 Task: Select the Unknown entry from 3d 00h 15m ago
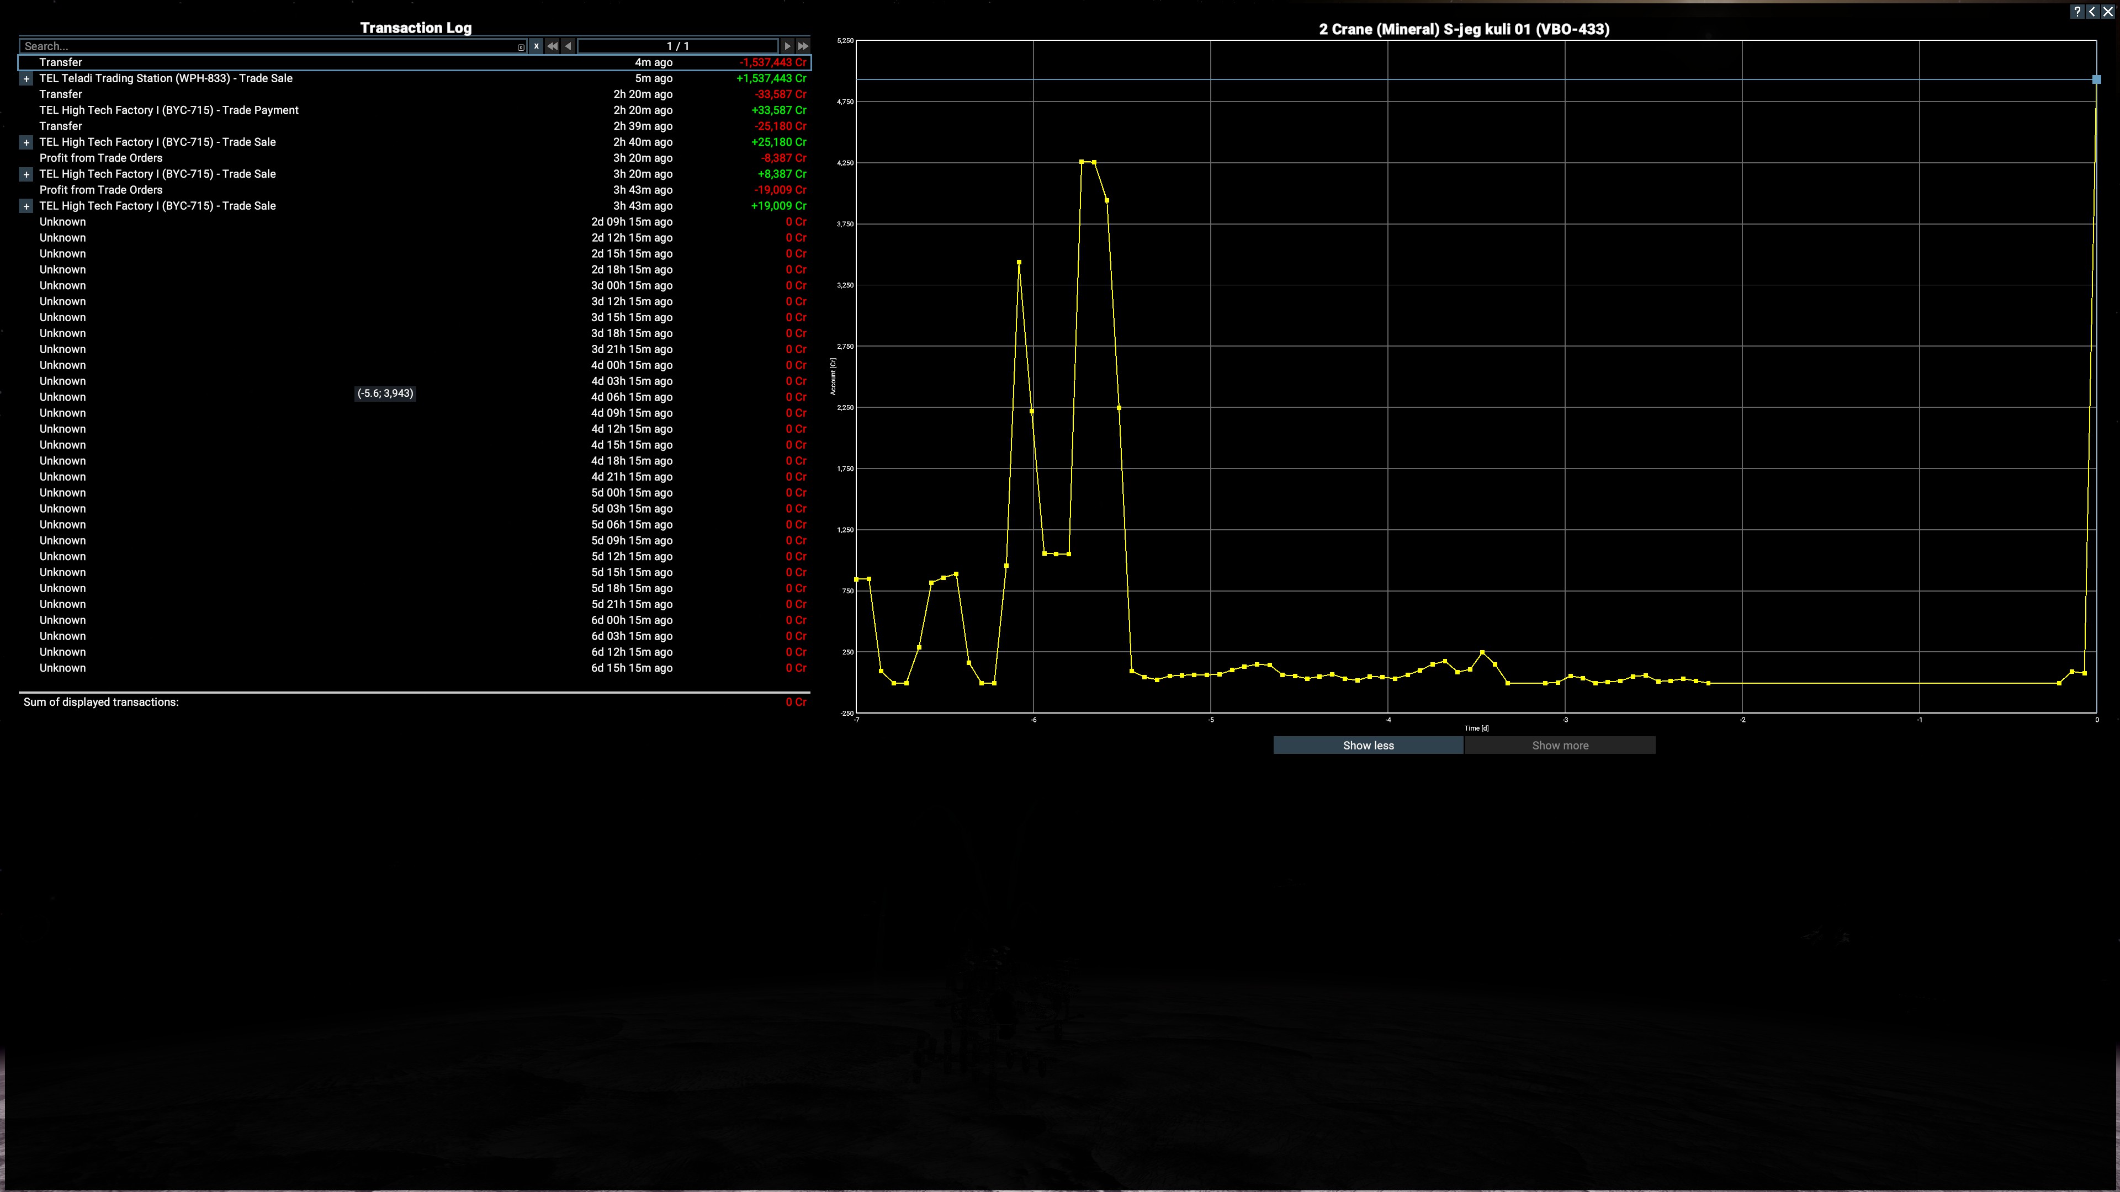(x=415, y=285)
